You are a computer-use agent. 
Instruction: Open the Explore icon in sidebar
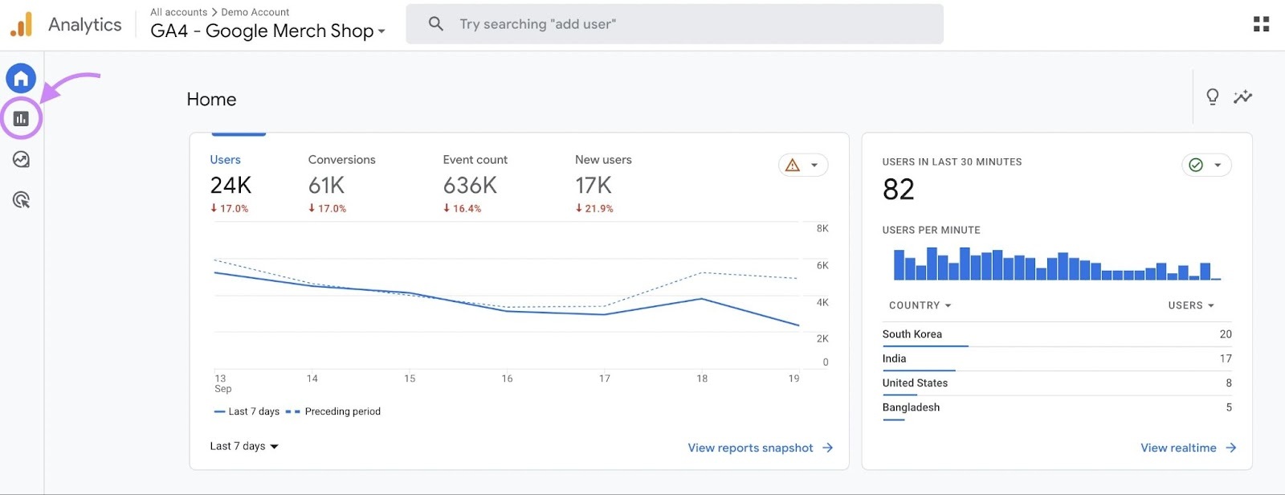tap(21, 159)
